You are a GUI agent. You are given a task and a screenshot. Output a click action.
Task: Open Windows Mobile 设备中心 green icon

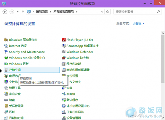click(x=6, y=58)
